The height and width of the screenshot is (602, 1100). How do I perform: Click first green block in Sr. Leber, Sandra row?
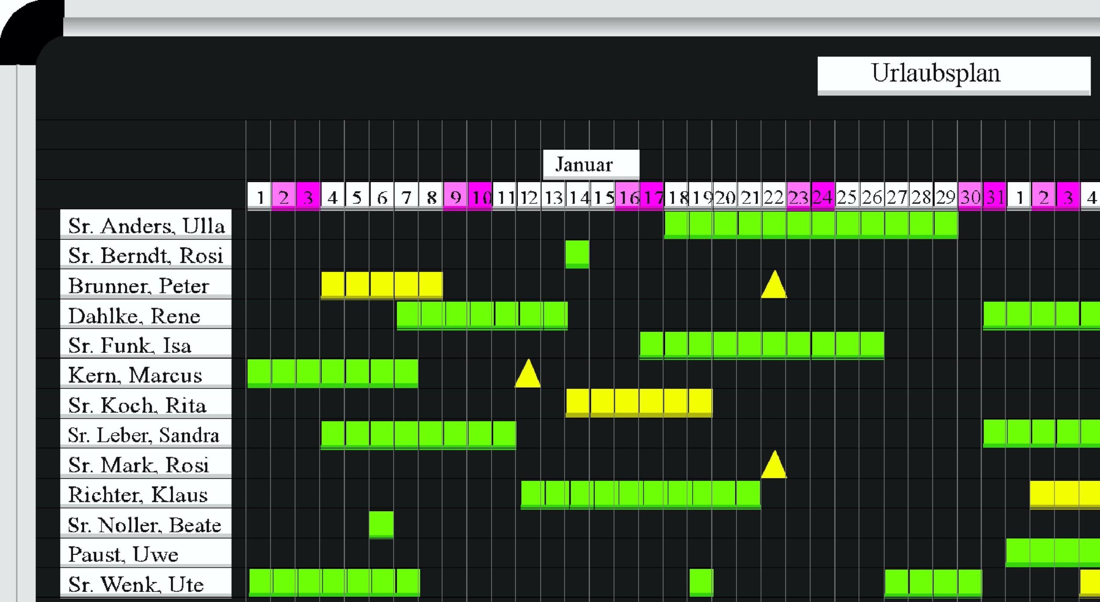tap(333, 434)
